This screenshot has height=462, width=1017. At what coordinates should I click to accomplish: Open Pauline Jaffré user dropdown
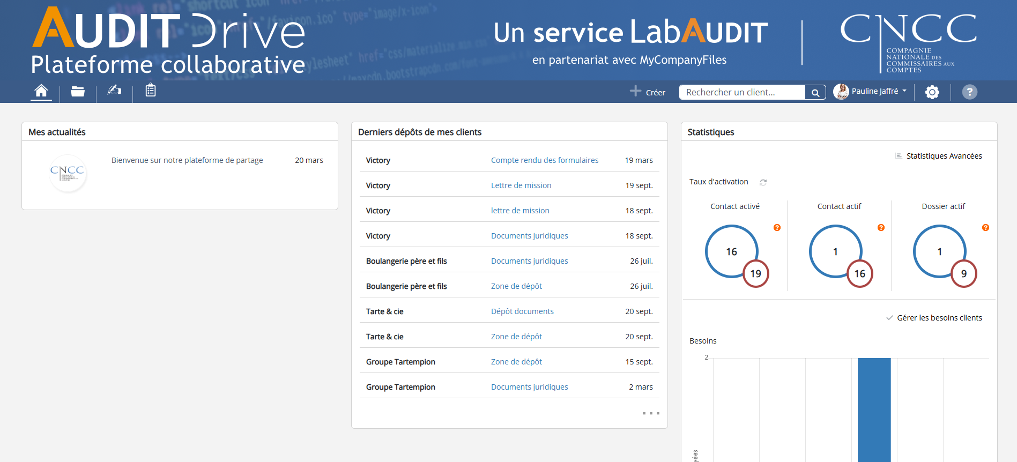pos(879,91)
